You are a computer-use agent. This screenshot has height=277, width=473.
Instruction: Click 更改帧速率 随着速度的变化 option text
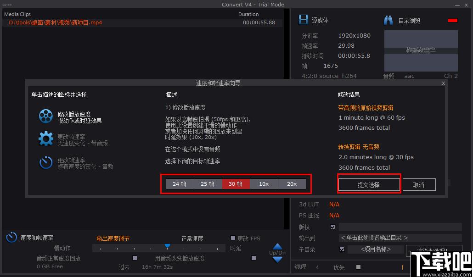coord(85,163)
